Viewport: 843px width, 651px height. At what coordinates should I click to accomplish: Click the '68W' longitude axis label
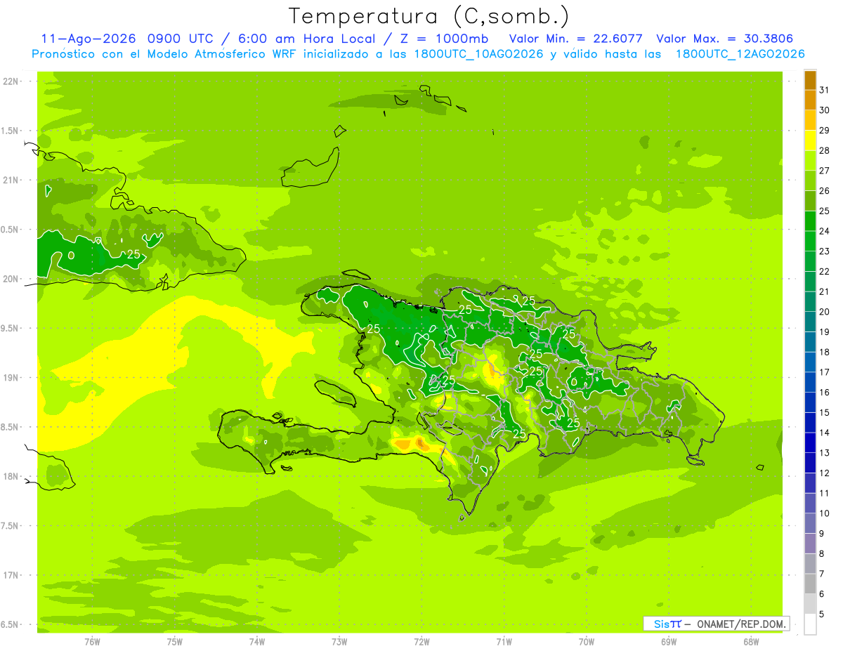[751, 641]
